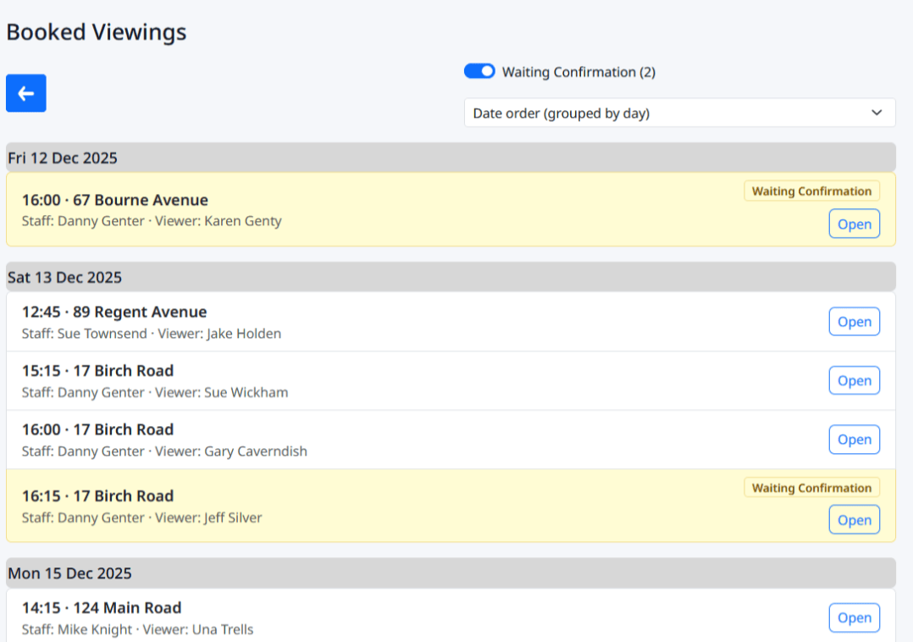Open the 16:00 67 Bourne Avenue viewing
The width and height of the screenshot is (913, 642).
pos(854,224)
